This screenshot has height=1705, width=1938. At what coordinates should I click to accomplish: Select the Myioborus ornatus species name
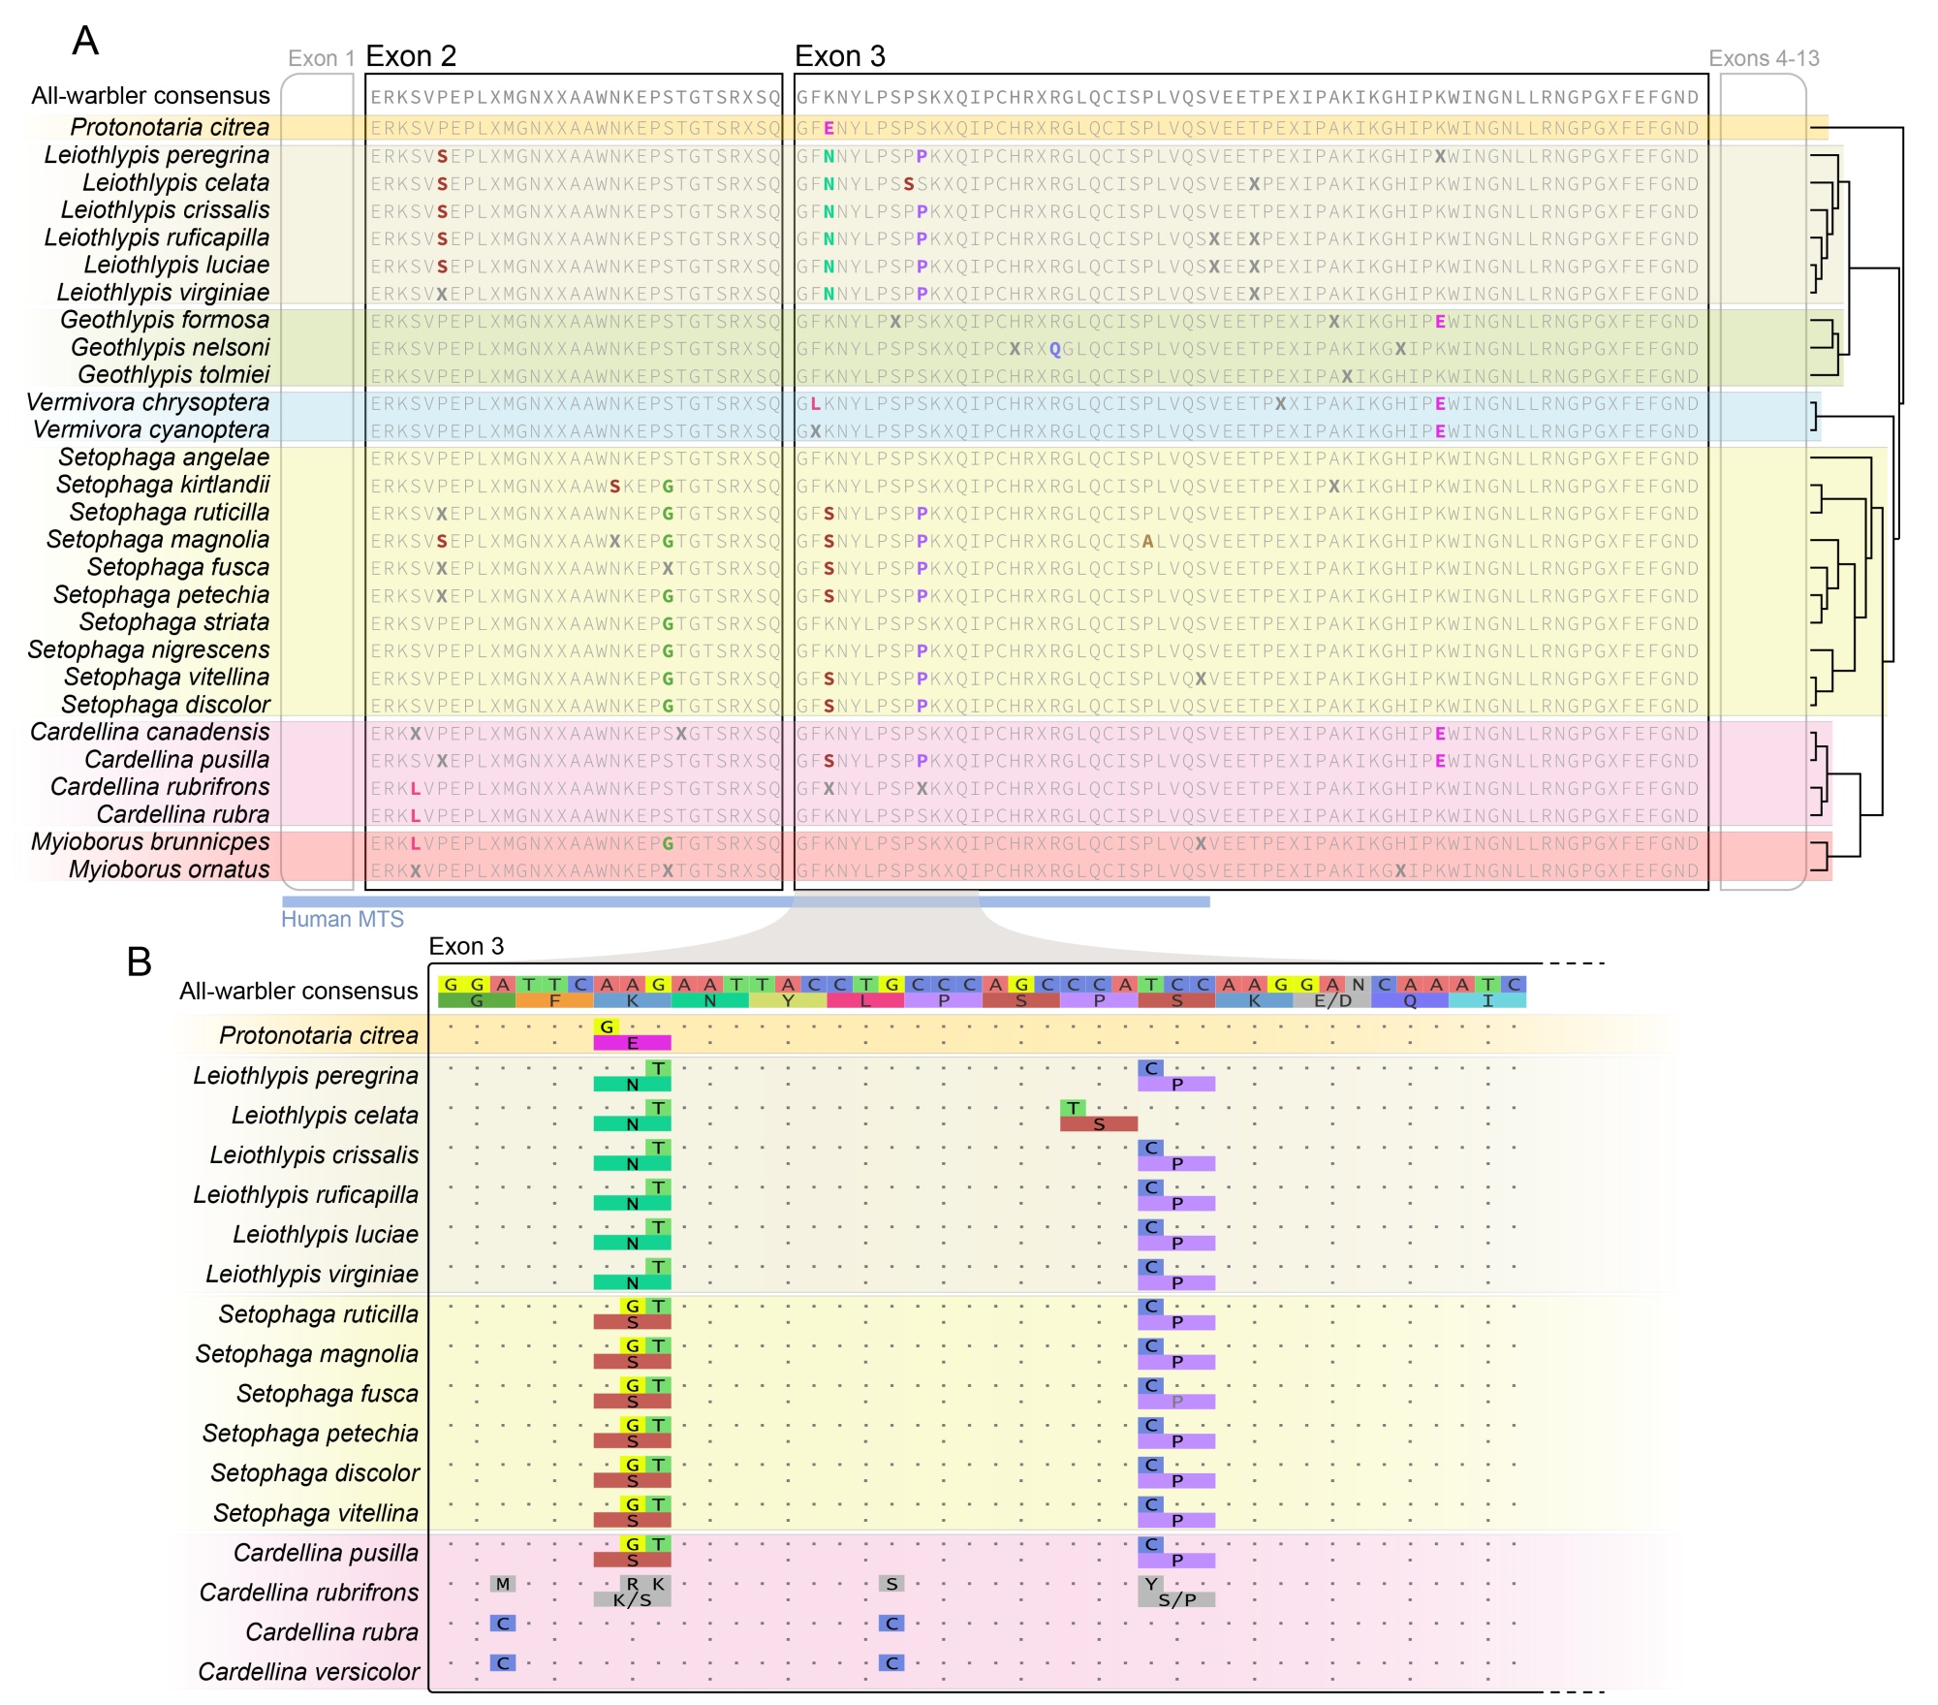pyautogui.click(x=169, y=869)
